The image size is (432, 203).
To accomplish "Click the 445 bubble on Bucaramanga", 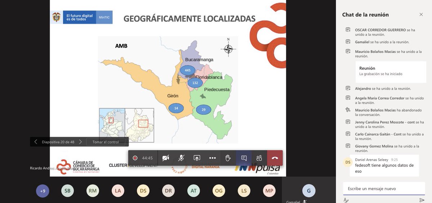I will point(188,71).
